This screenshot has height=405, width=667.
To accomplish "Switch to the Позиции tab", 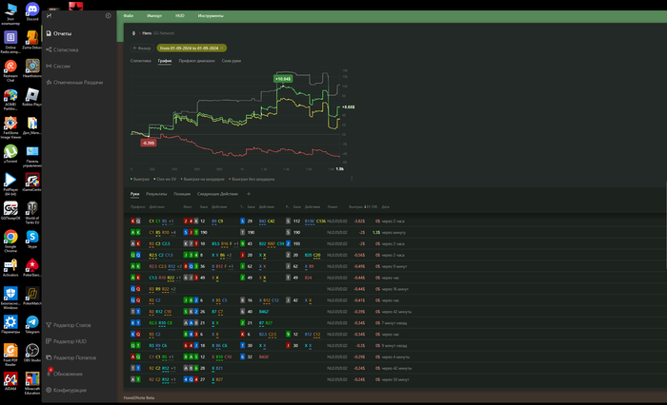I will [182, 193].
